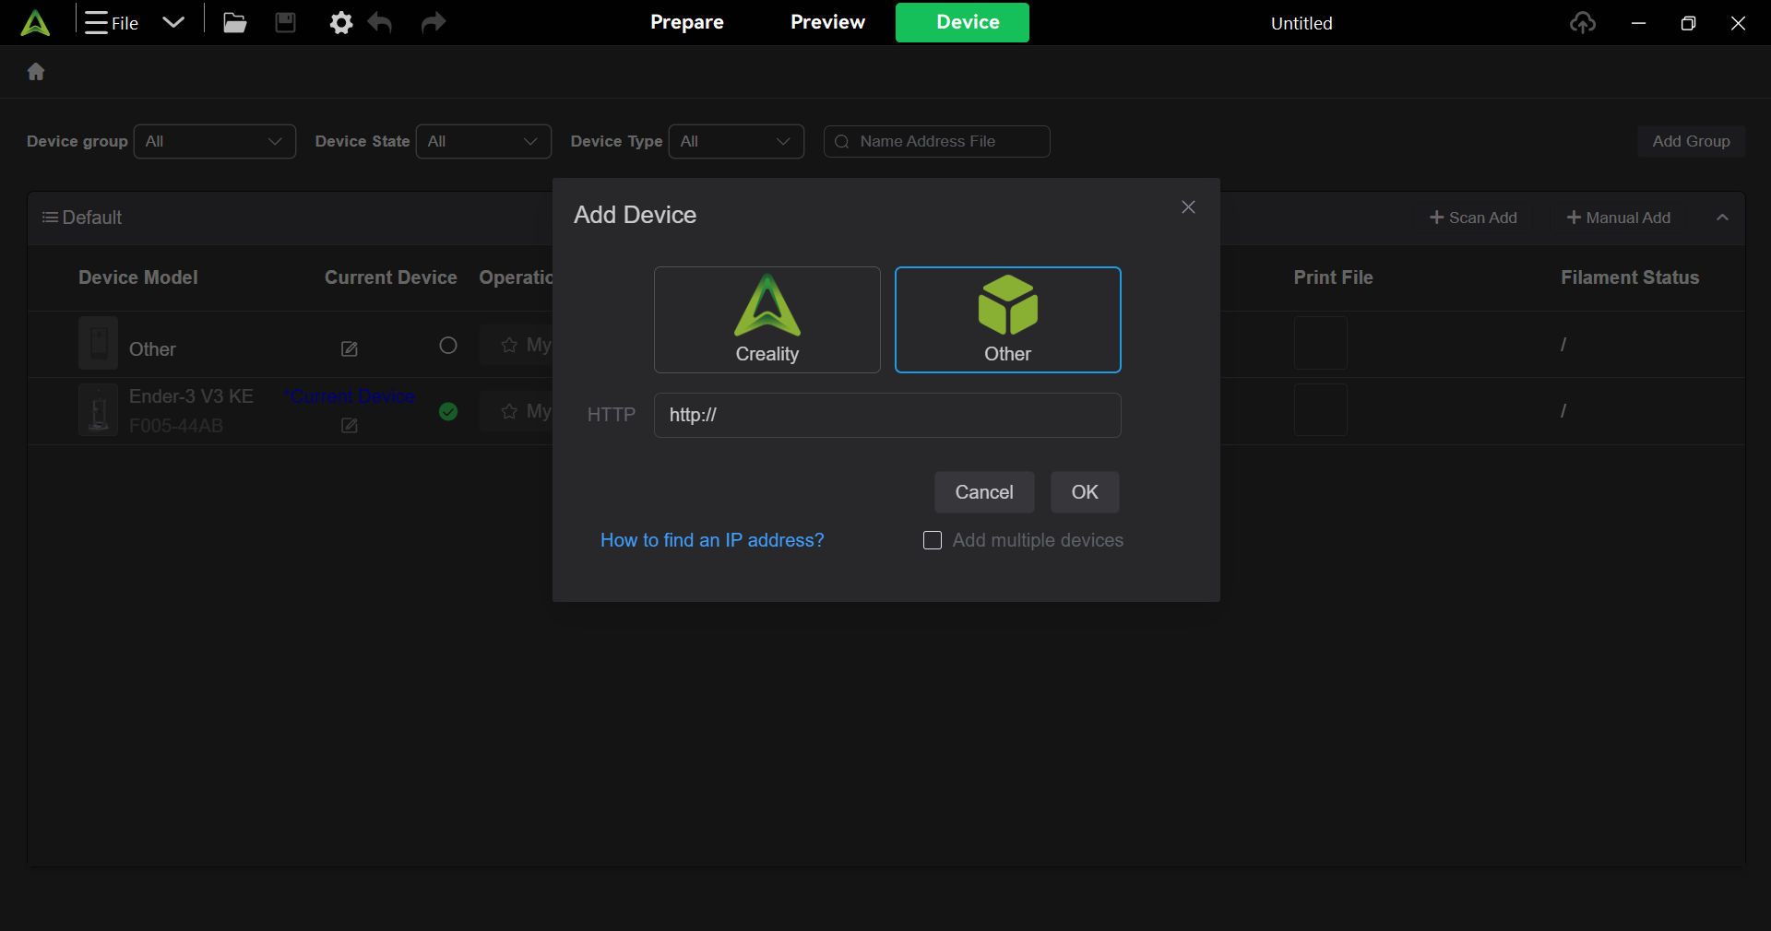Save the project with the floppy disk icon
Viewport: 1771px width, 931px height.
click(286, 22)
